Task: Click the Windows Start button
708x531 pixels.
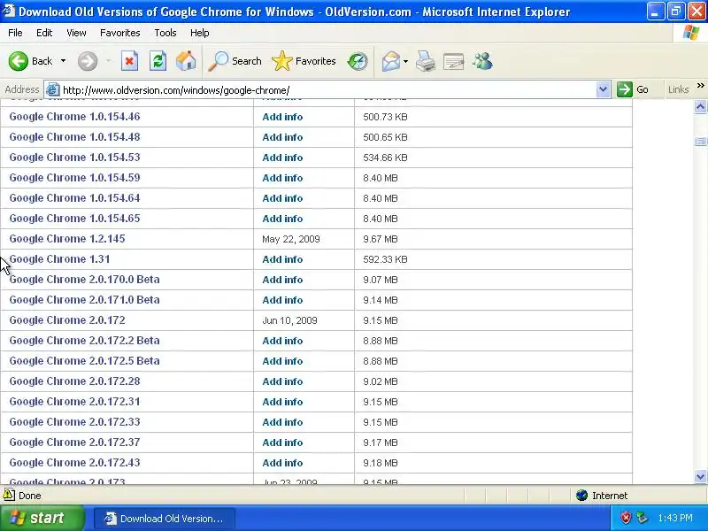Action: pos(42,518)
